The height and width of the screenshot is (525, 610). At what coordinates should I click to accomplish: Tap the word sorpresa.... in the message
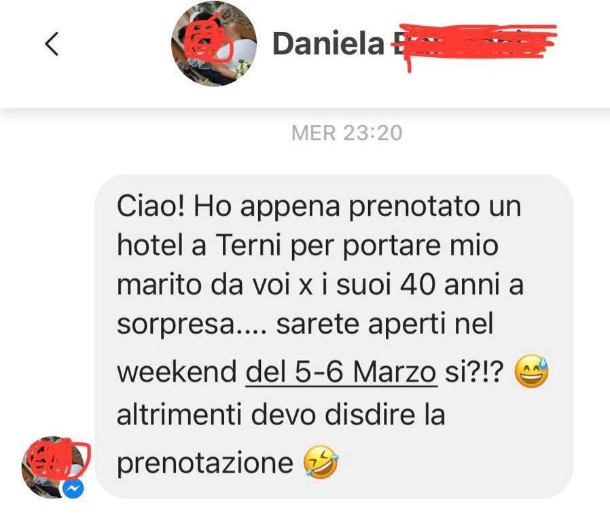coord(192,325)
